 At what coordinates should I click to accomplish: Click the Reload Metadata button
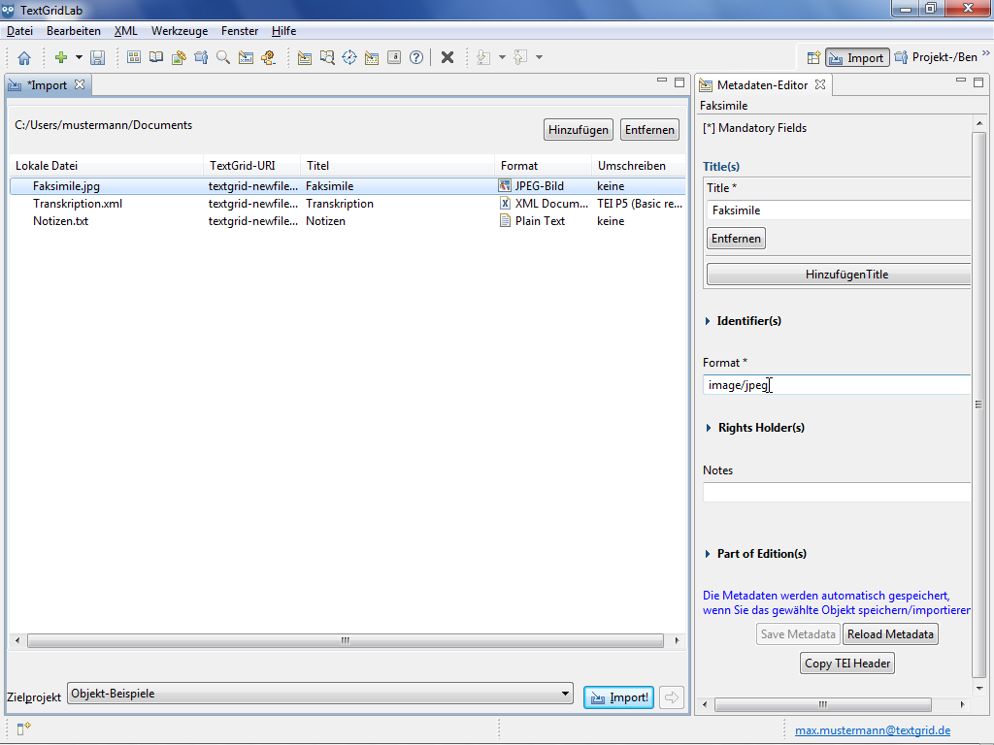coord(890,634)
